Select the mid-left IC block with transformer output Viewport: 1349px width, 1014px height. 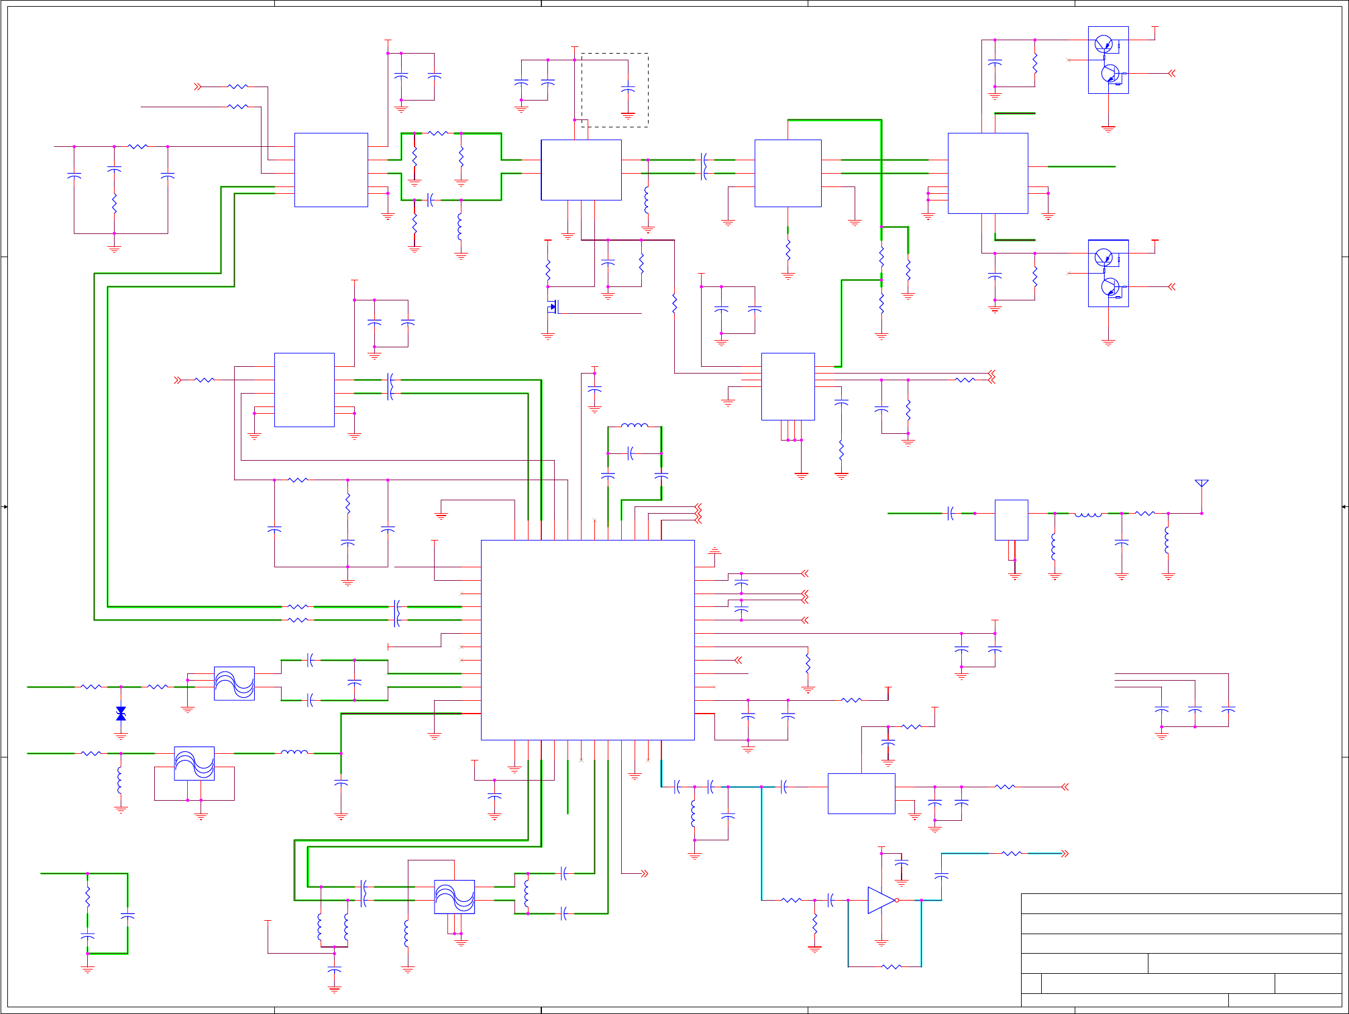tap(304, 389)
